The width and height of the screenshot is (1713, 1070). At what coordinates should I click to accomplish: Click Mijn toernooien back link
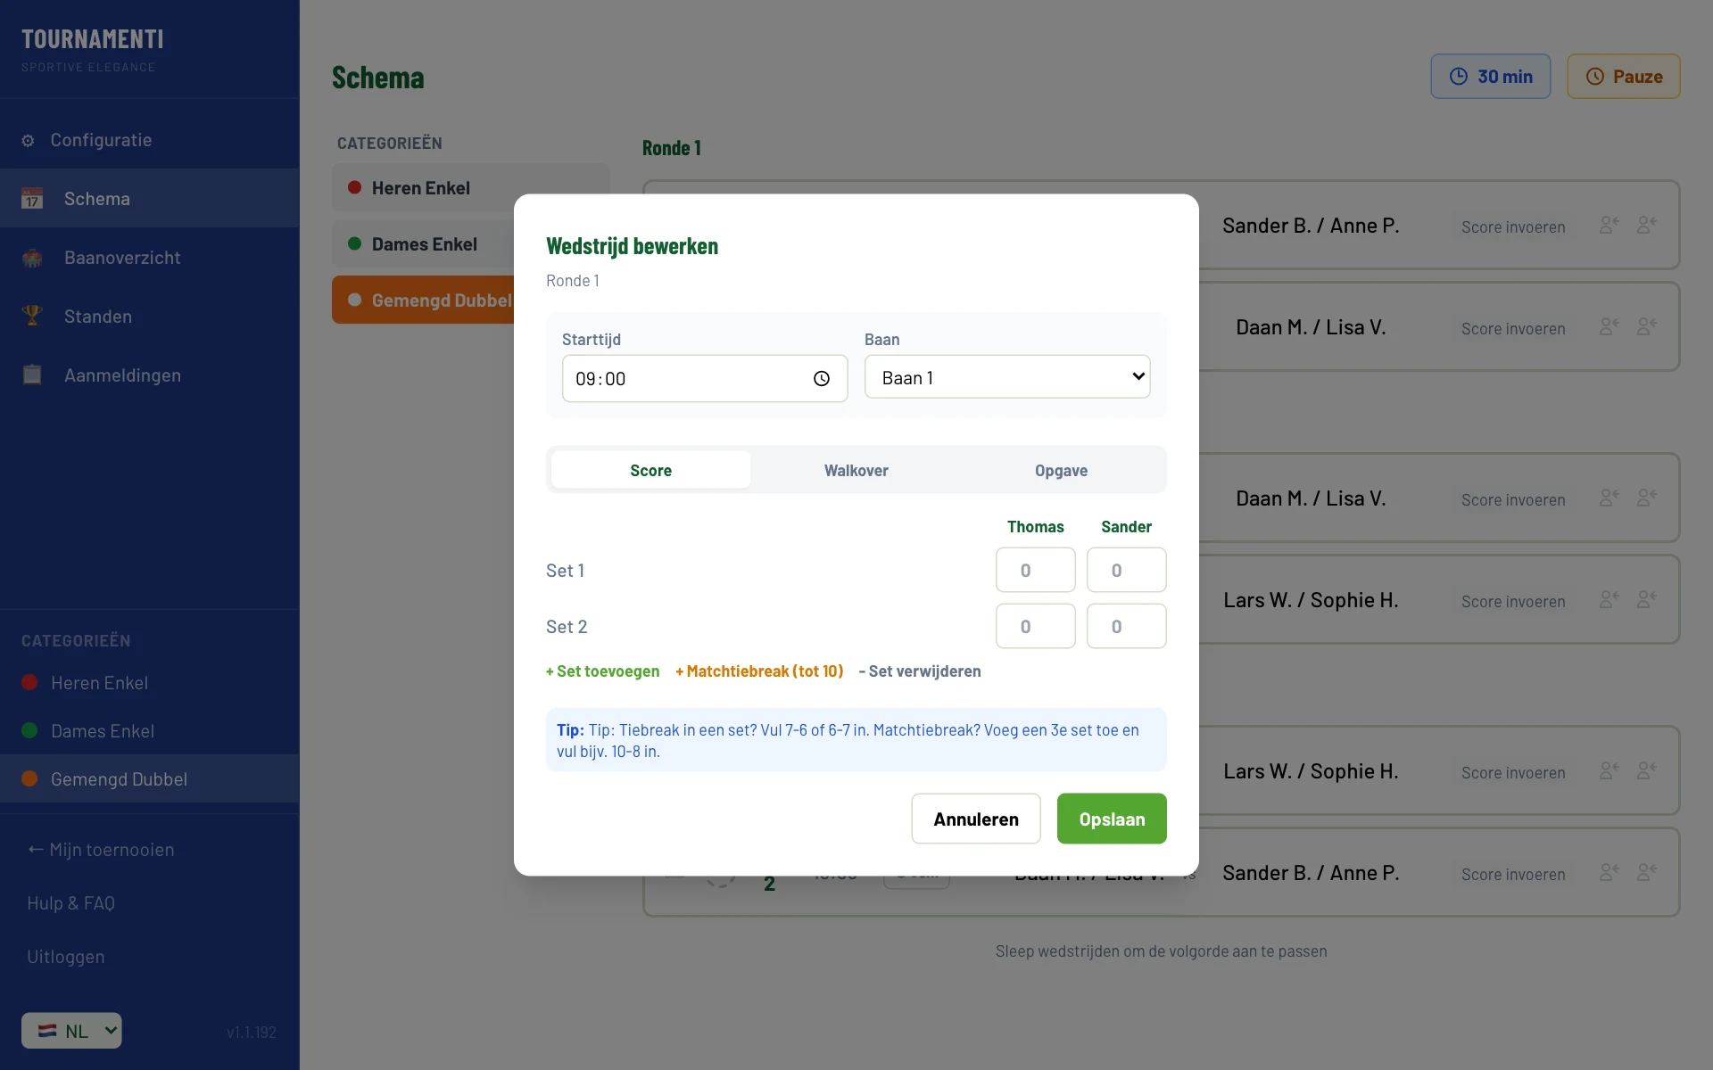101,850
